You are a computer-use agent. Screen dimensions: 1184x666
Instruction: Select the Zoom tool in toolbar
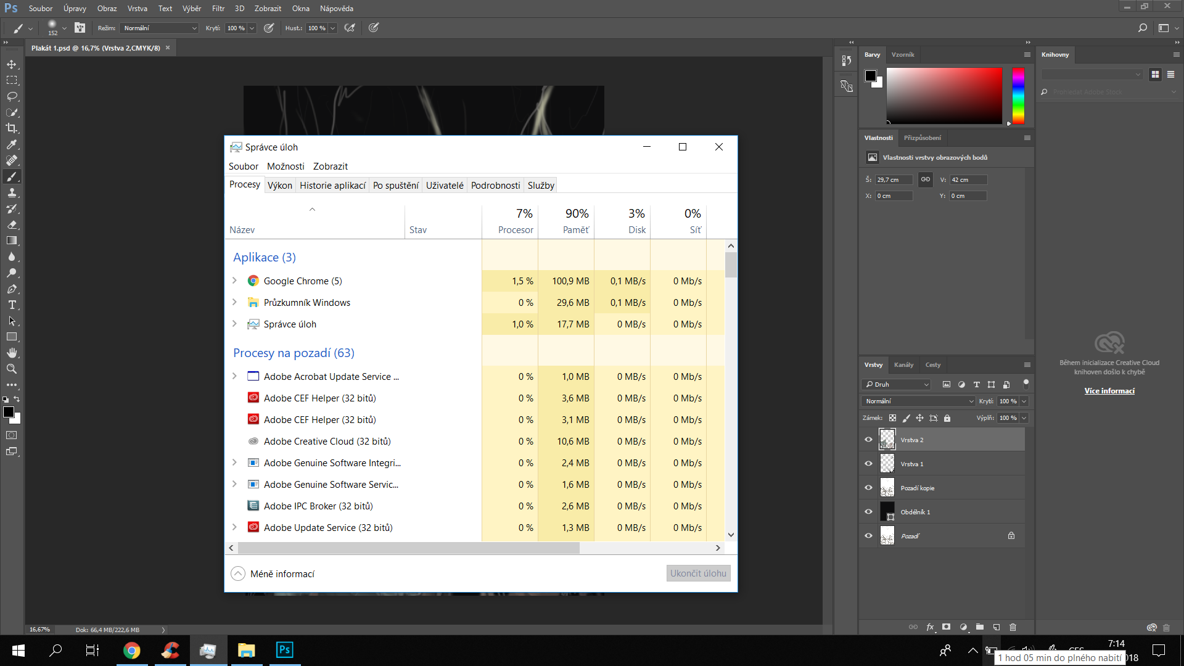pyautogui.click(x=12, y=369)
